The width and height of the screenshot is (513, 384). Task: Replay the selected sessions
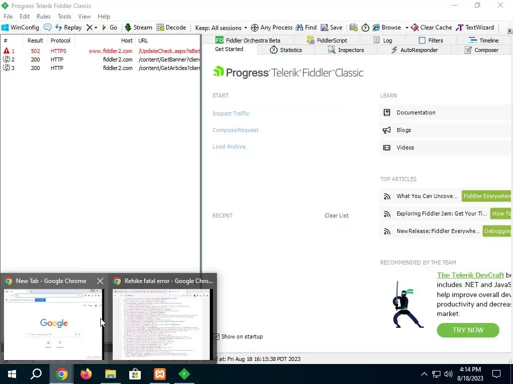tap(68, 27)
